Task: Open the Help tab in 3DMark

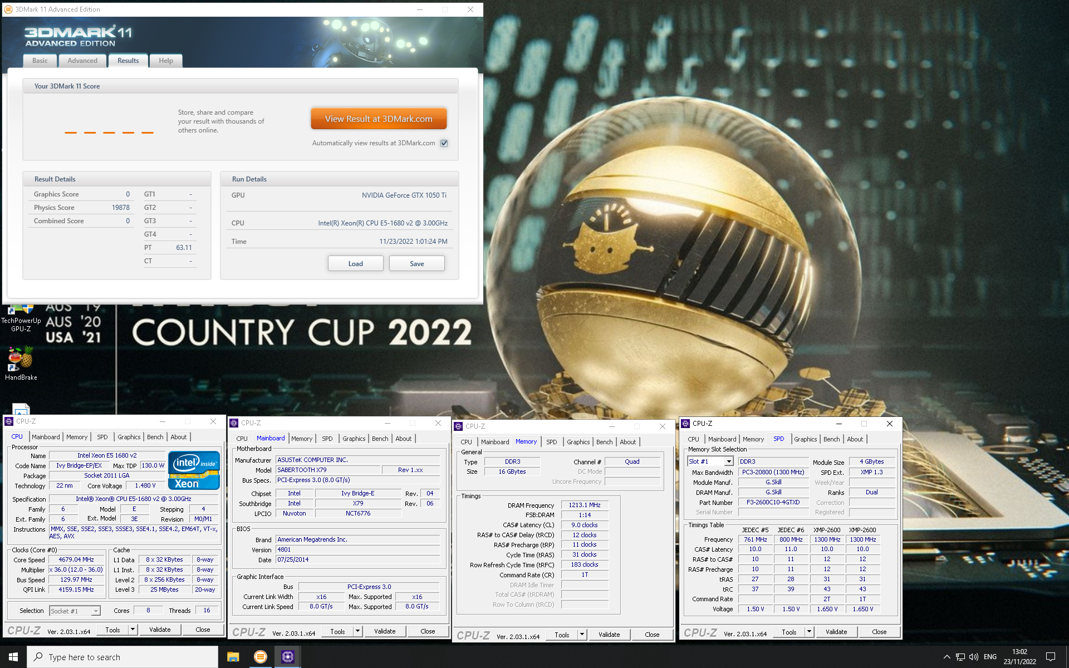Action: coord(166,61)
